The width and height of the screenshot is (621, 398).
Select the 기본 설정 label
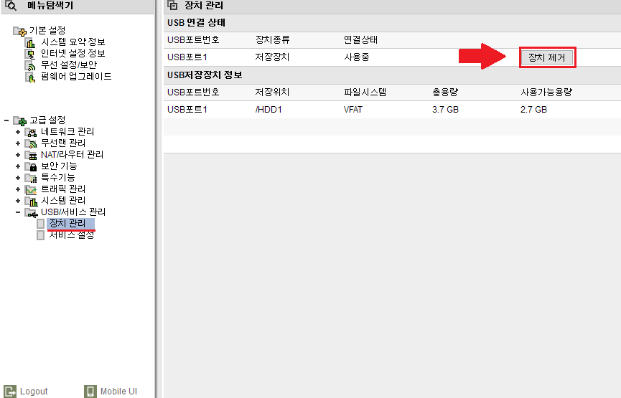tap(47, 30)
